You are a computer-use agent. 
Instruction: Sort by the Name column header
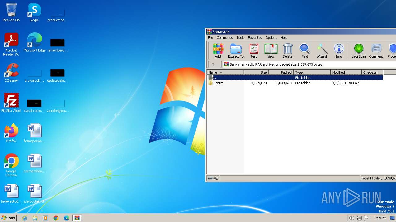pyautogui.click(x=225, y=72)
